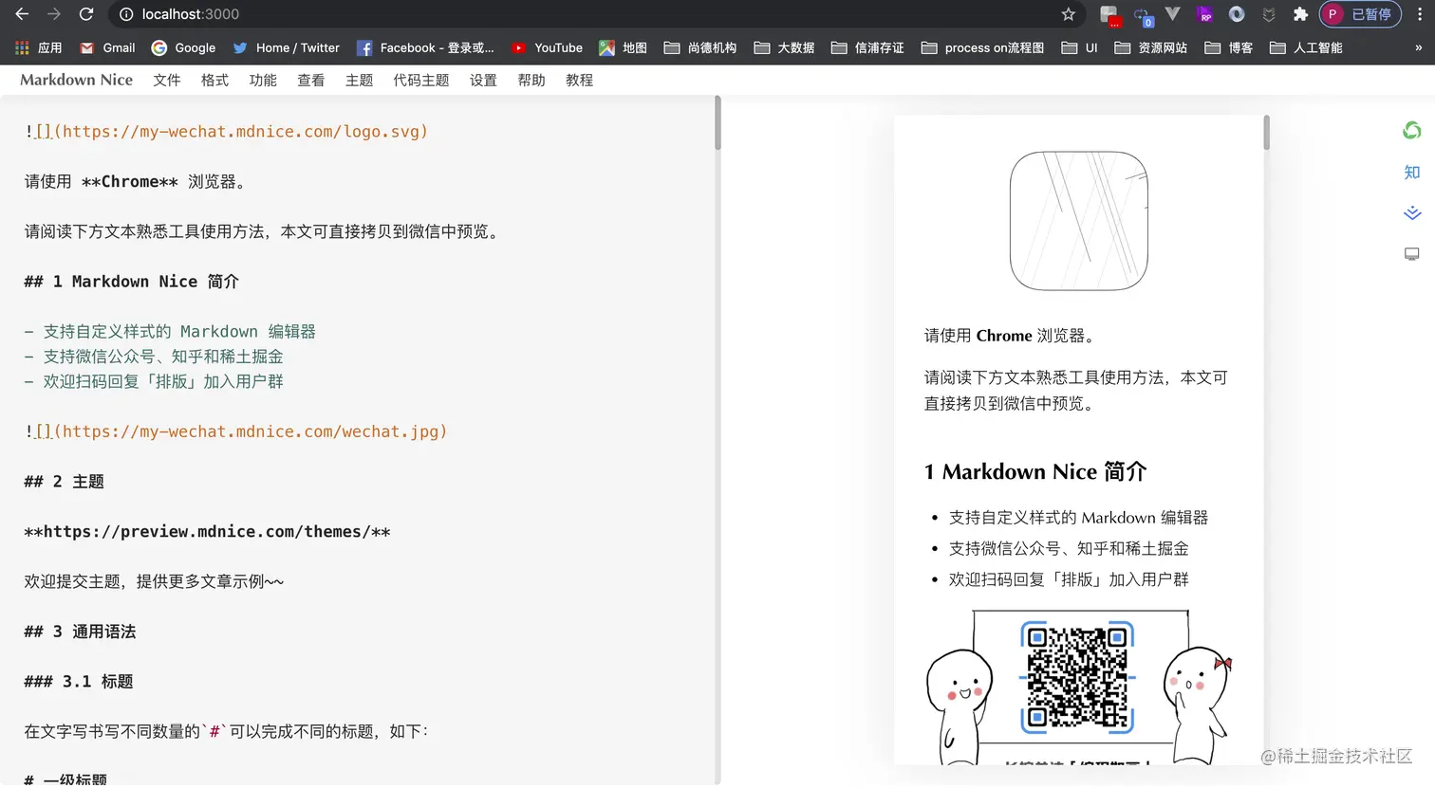Expand the 博客 bookmark folder
The image size is (1435, 788).
[x=1228, y=47]
